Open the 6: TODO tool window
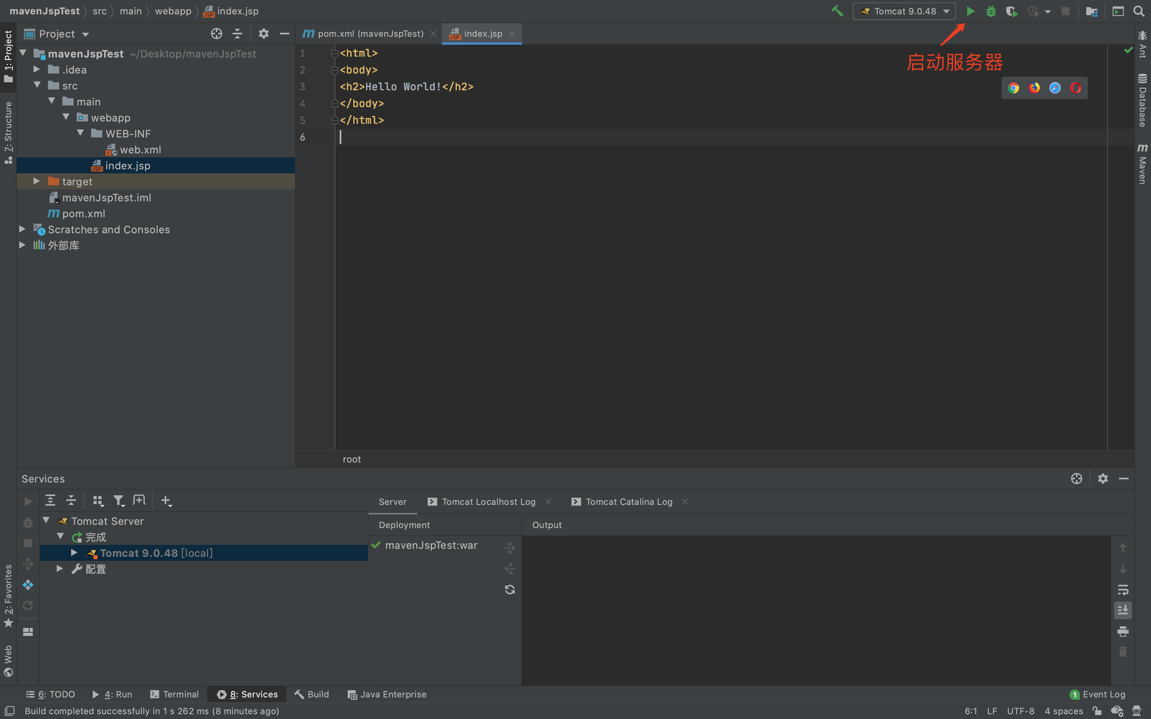The image size is (1151, 719). [50, 694]
